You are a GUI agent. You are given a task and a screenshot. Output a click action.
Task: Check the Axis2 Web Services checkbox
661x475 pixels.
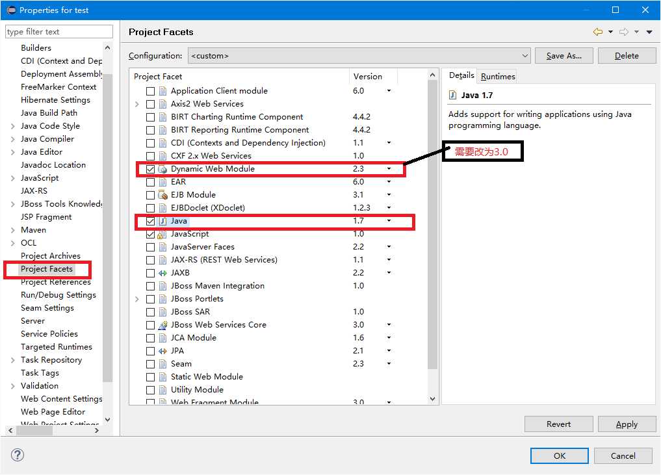point(150,104)
